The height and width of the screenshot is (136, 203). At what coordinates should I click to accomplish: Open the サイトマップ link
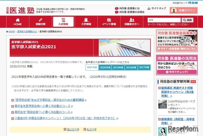tap(159, 9)
